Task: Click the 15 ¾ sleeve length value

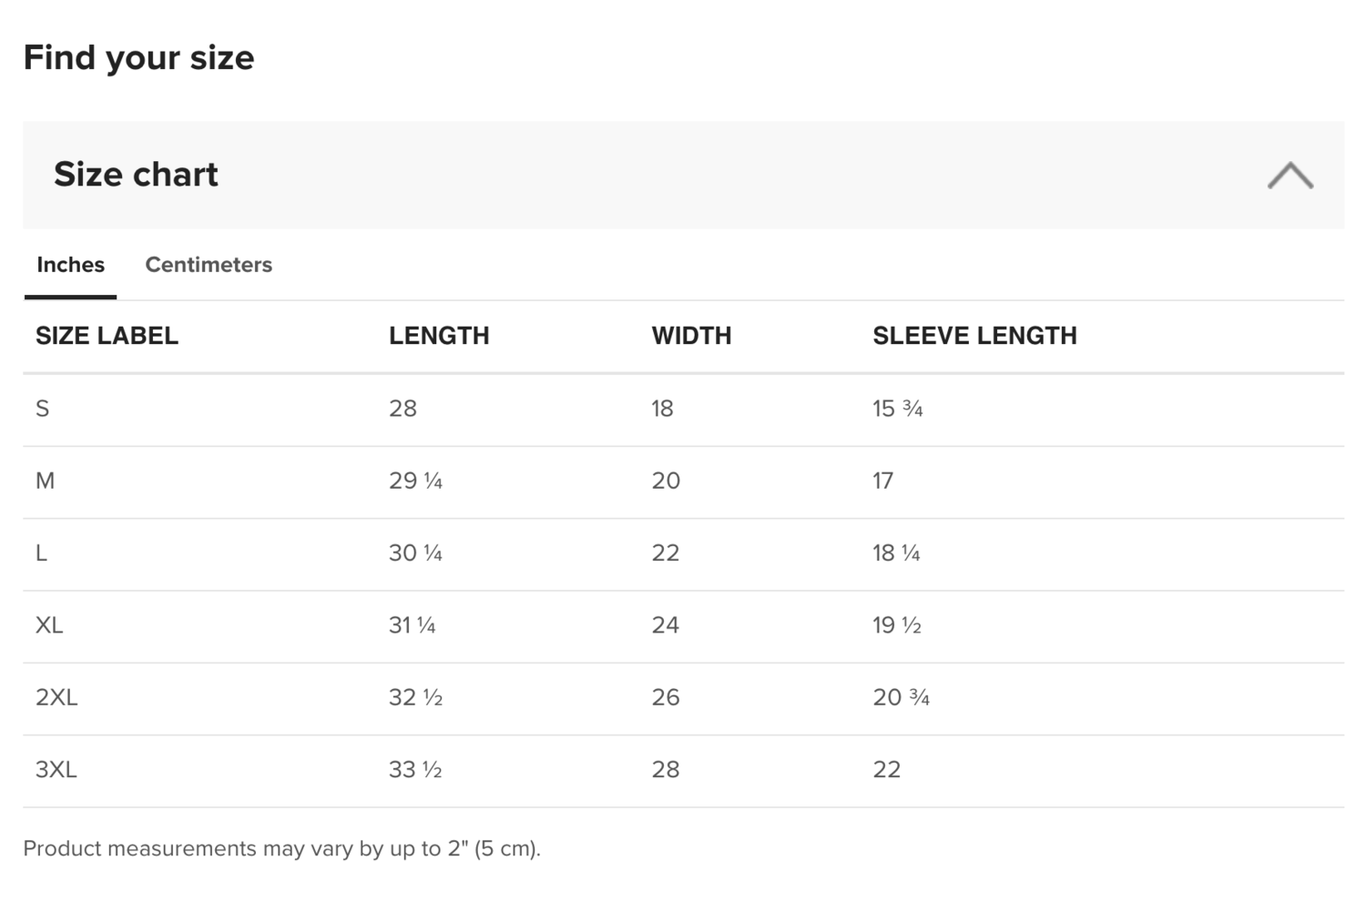Action: click(x=897, y=409)
